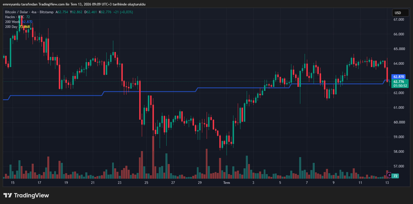Click date label 5 on time axis
Viewport: 413px width, 204px height.
coord(280,183)
